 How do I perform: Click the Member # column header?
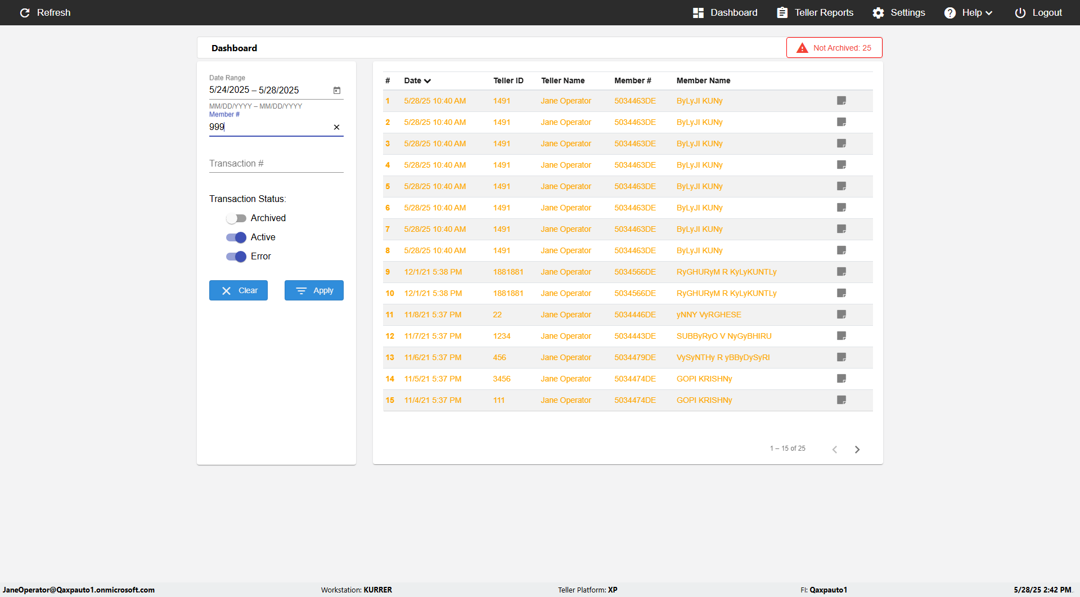point(633,80)
